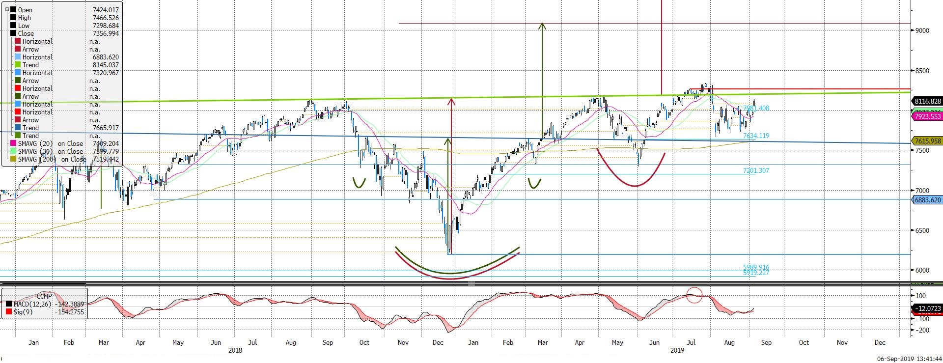
Task: Select the Low value 7298.684
Action: [x=106, y=26]
